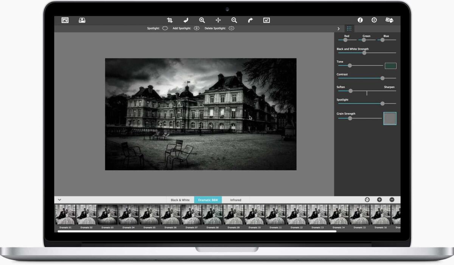Screen dimensions: 454x265
Task: Click the Open Image icon
Action: coord(65,20)
